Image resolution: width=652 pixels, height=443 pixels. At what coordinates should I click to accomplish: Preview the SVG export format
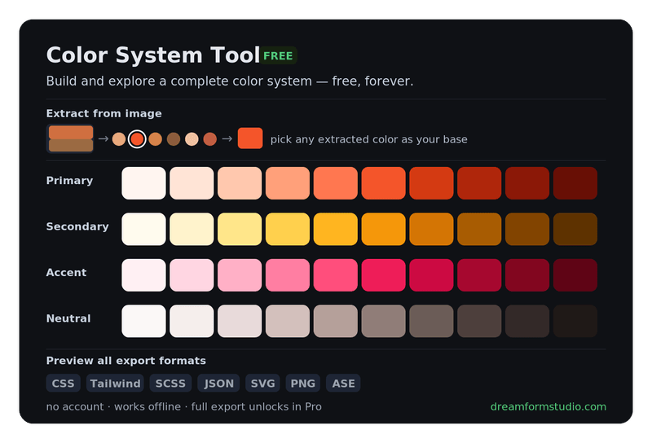262,384
